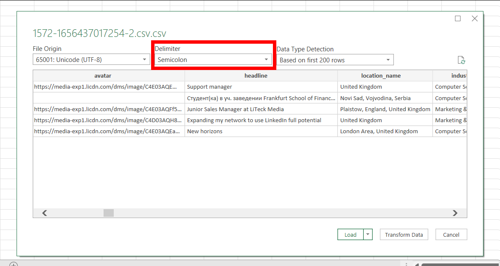Click the avatar URL cell in Support manager row
Image resolution: width=500 pixels, height=266 pixels.
click(x=109, y=87)
